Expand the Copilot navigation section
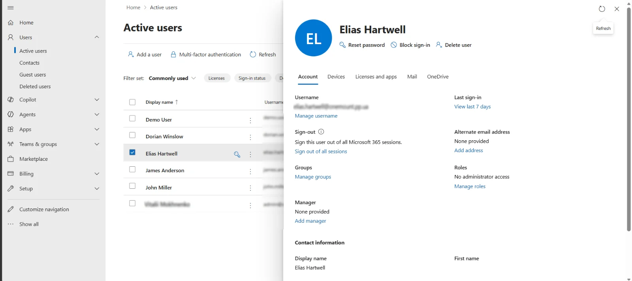Screen dimensions: 632x281 click(97, 100)
